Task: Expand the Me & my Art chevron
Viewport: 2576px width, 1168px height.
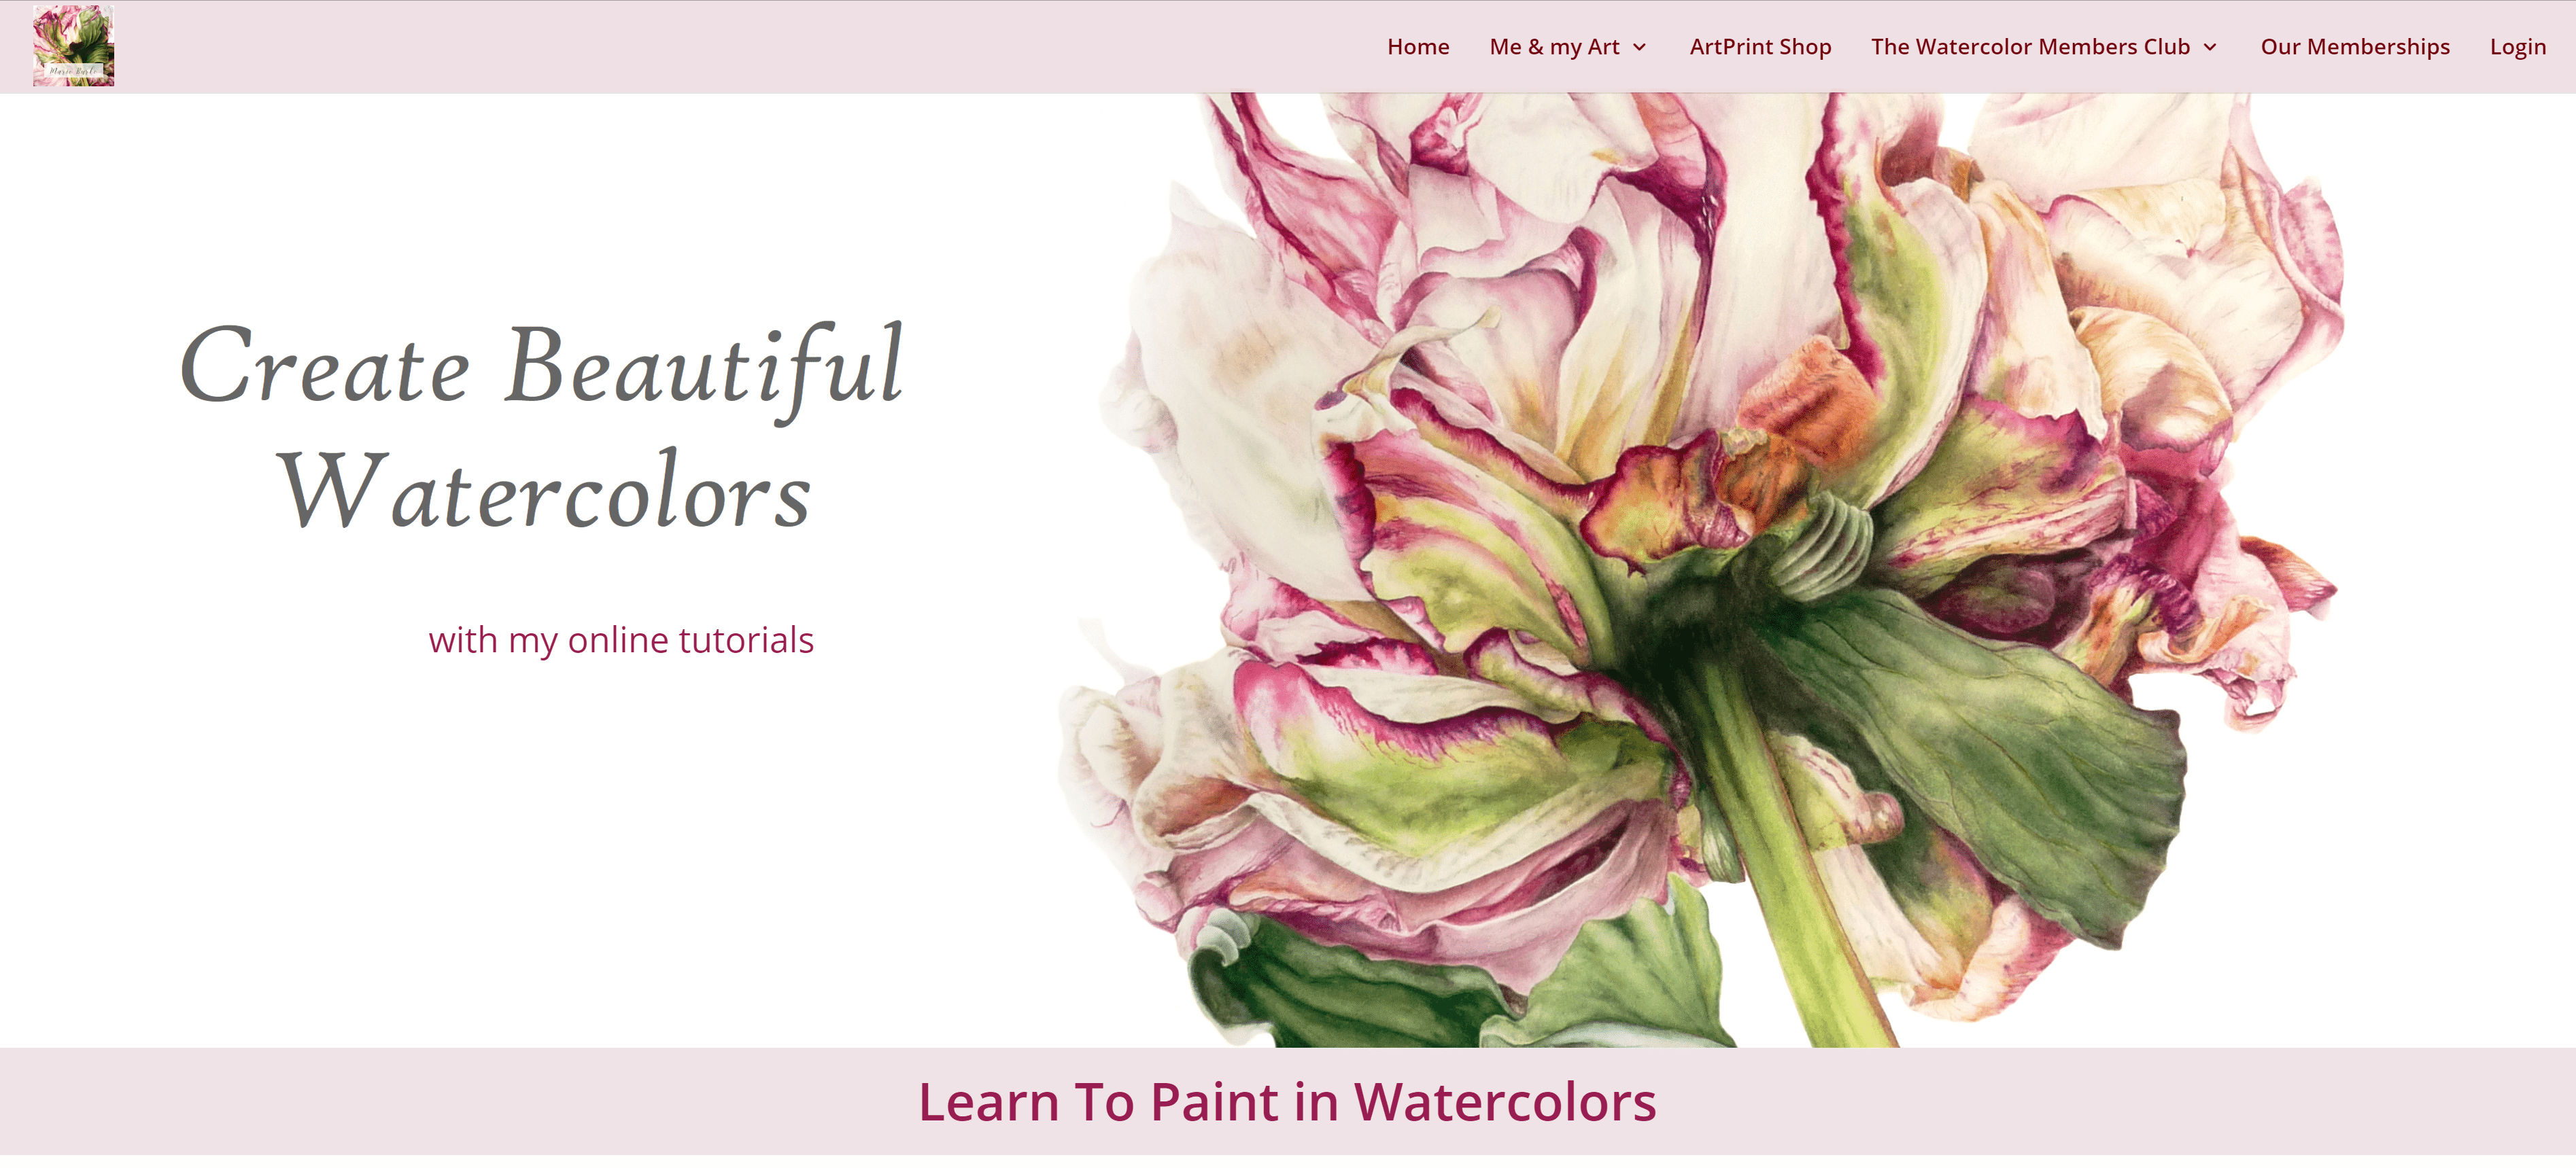Action: (1640, 48)
